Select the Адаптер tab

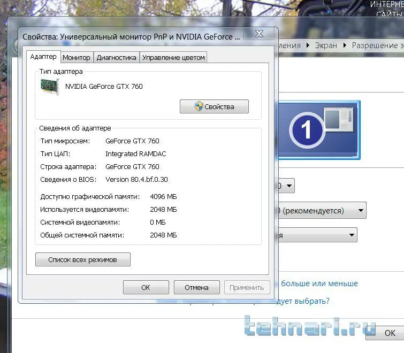(43, 57)
